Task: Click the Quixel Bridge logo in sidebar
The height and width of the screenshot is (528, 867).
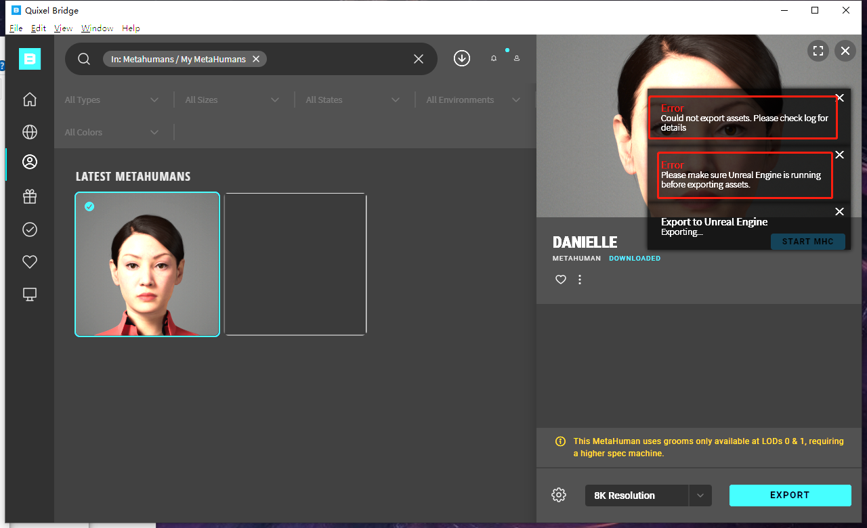Action: point(30,59)
